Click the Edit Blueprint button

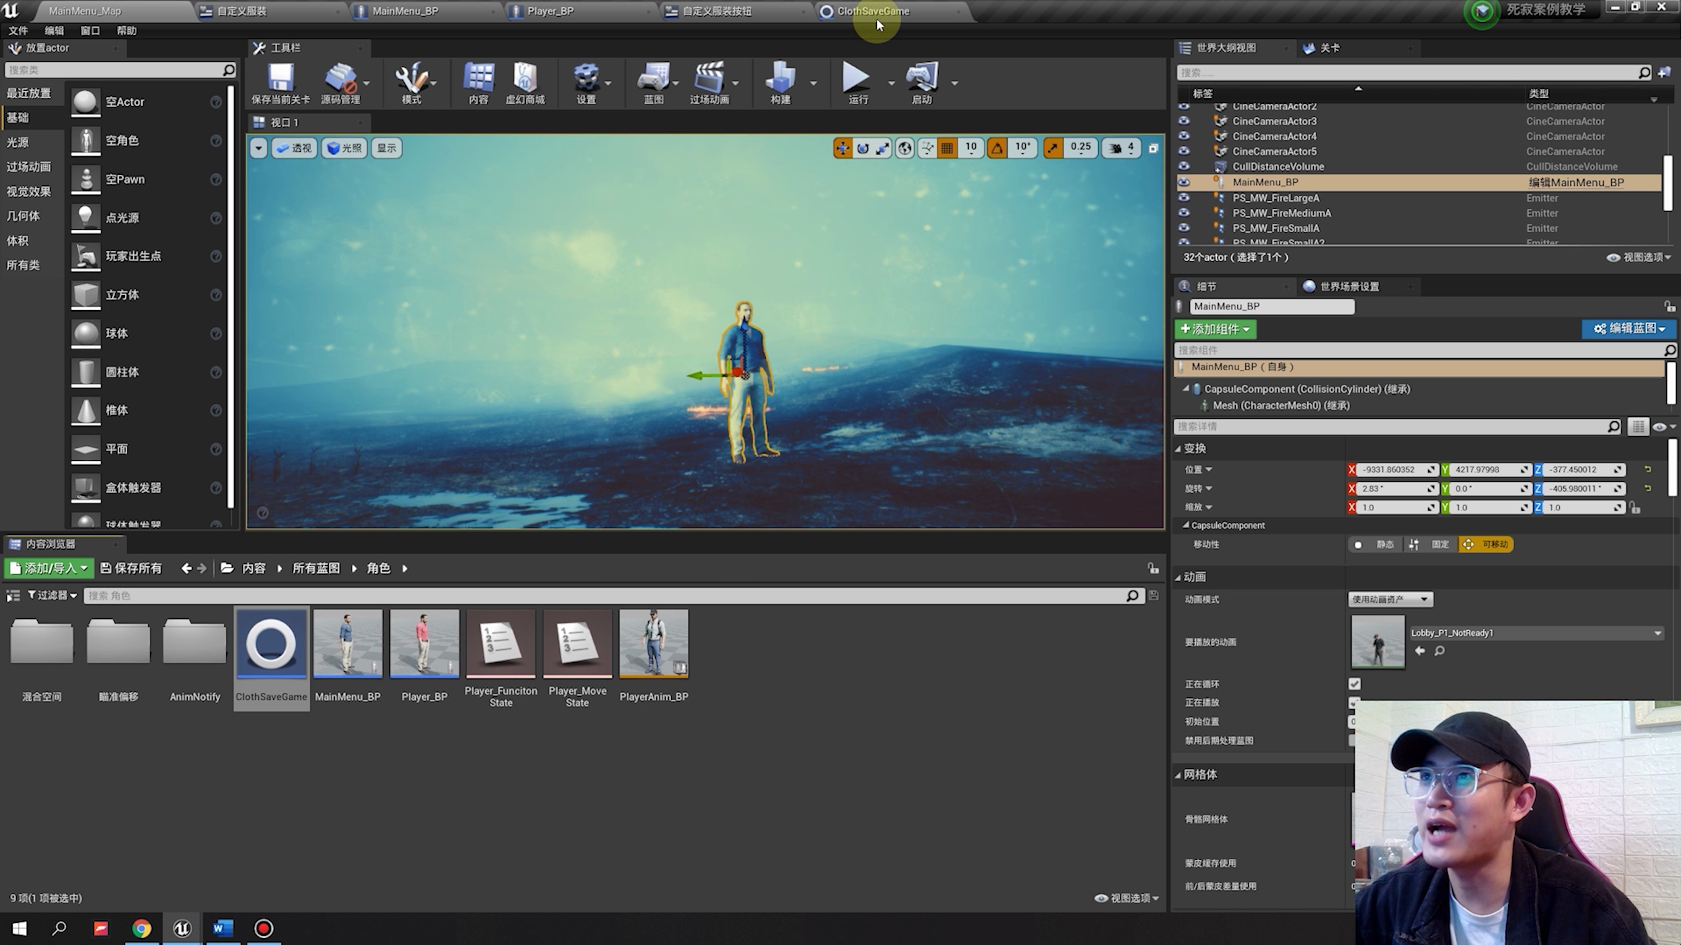pos(1628,329)
